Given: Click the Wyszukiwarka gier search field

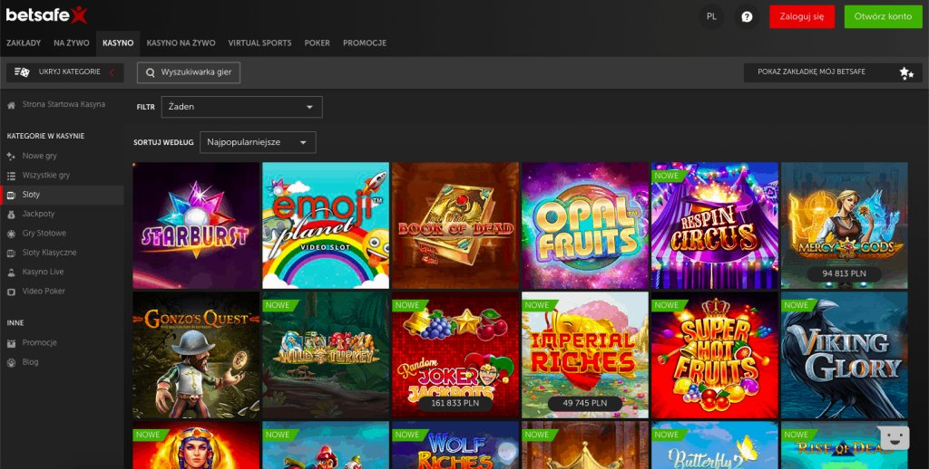Looking at the screenshot, I should [x=189, y=72].
